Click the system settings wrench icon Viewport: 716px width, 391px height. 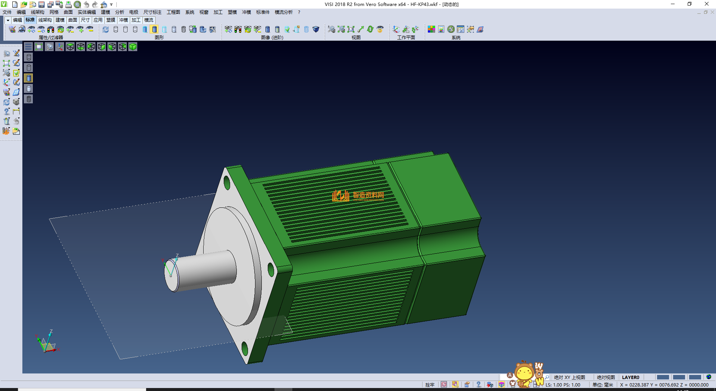(451, 29)
